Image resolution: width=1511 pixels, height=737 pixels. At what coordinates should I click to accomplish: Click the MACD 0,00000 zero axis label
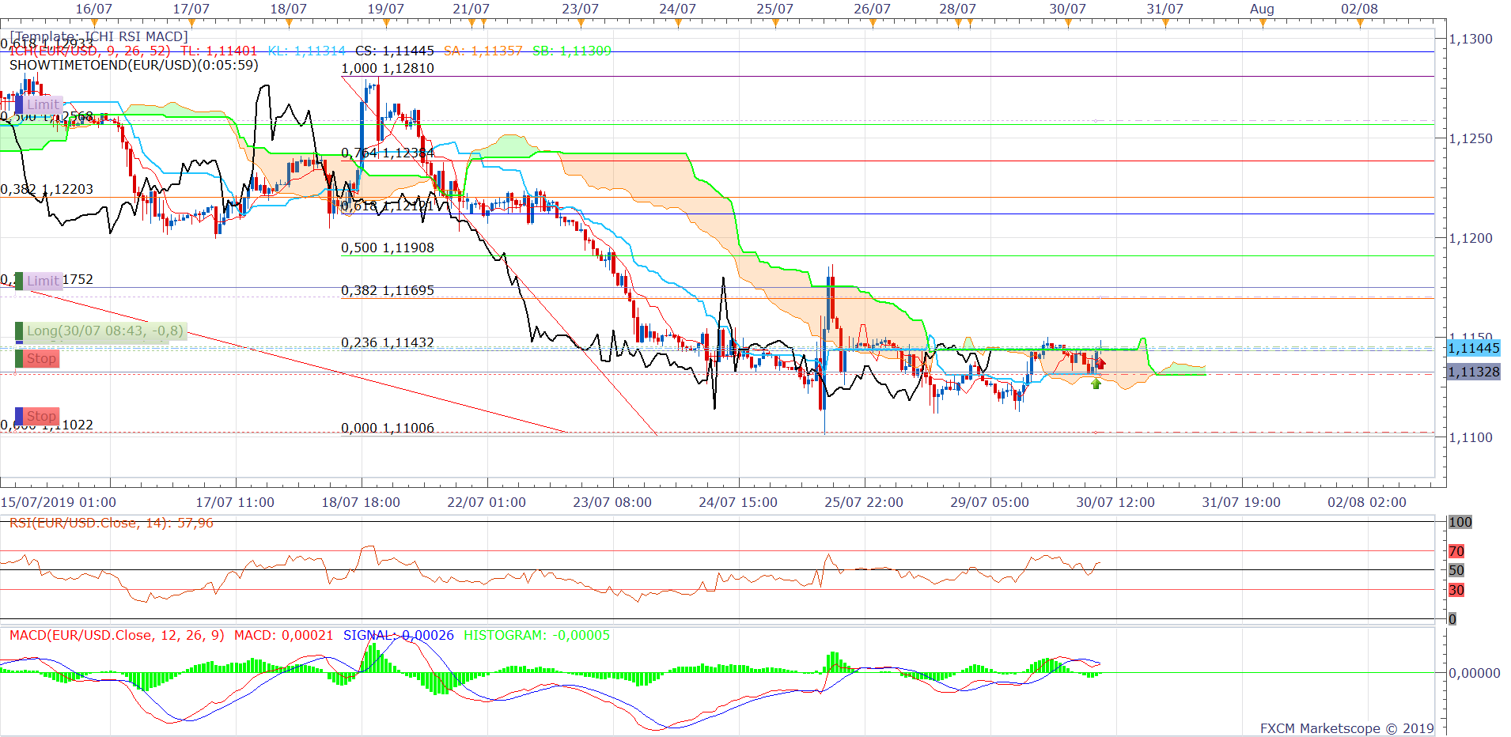point(1475,673)
